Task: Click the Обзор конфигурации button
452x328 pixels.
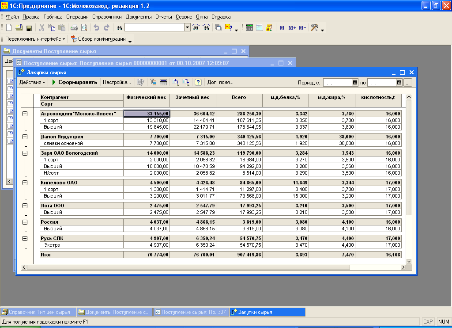Action: tap(98, 39)
